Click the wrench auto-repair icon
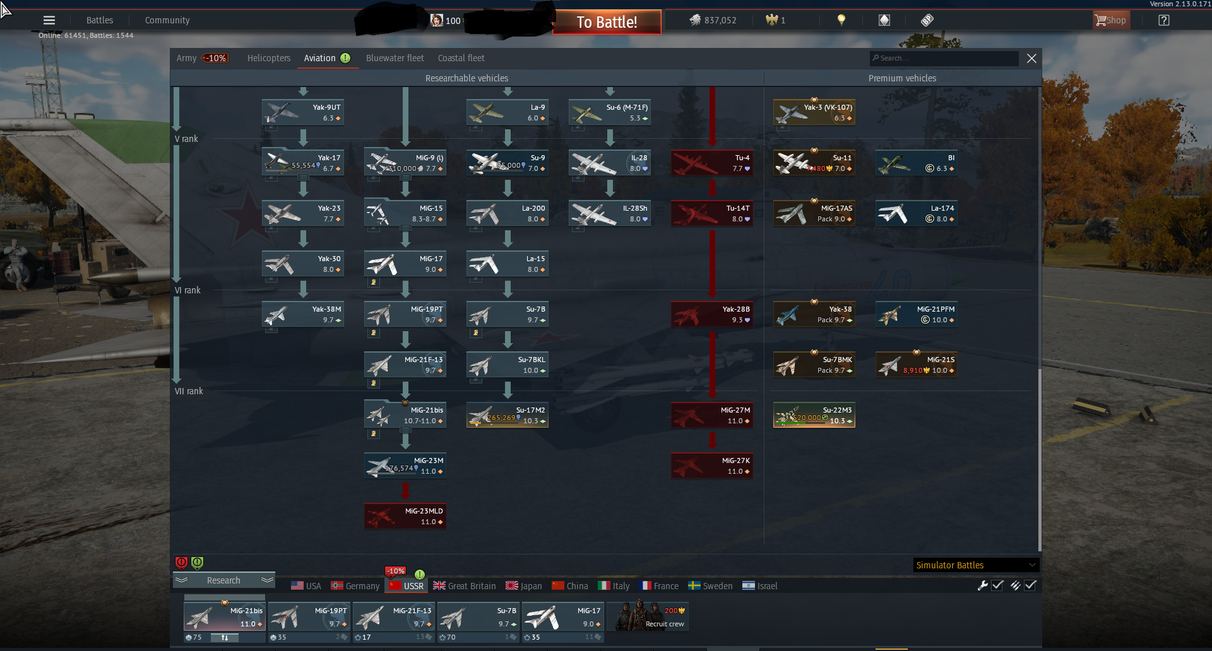 pyautogui.click(x=982, y=585)
